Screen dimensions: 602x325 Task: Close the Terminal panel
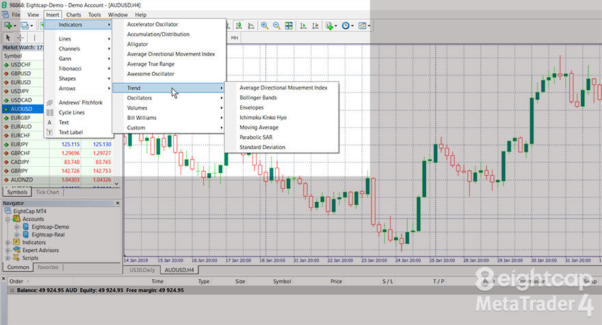click(x=3, y=279)
